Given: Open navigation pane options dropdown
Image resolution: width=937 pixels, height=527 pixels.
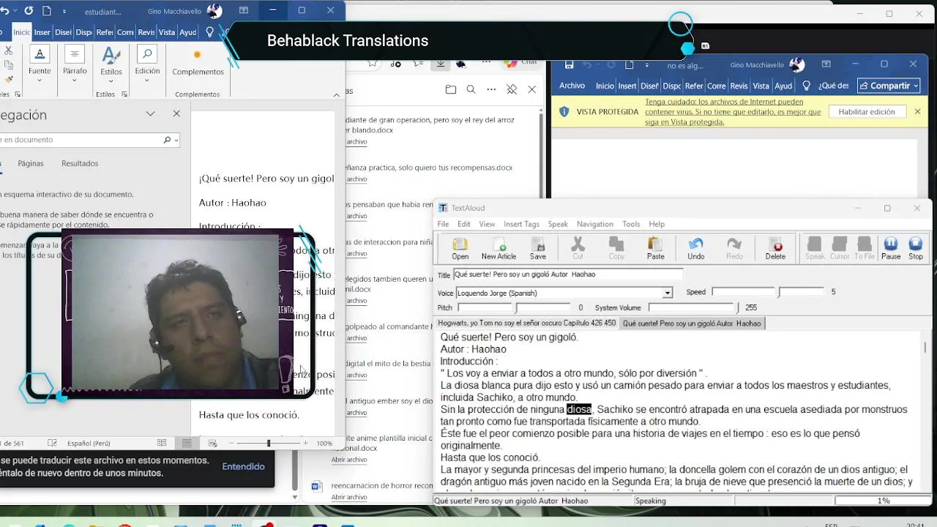Looking at the screenshot, I should pyautogui.click(x=150, y=113).
